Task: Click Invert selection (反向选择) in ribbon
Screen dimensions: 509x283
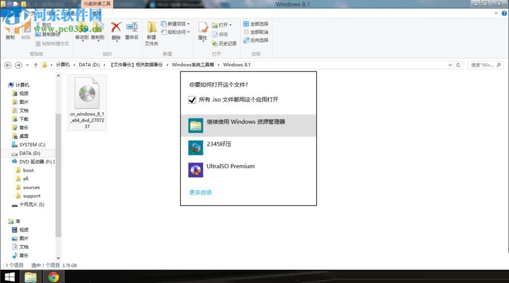Action: point(256,40)
